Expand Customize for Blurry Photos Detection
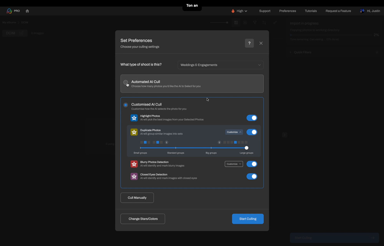Screen dimensions: 384x246 [234, 164]
